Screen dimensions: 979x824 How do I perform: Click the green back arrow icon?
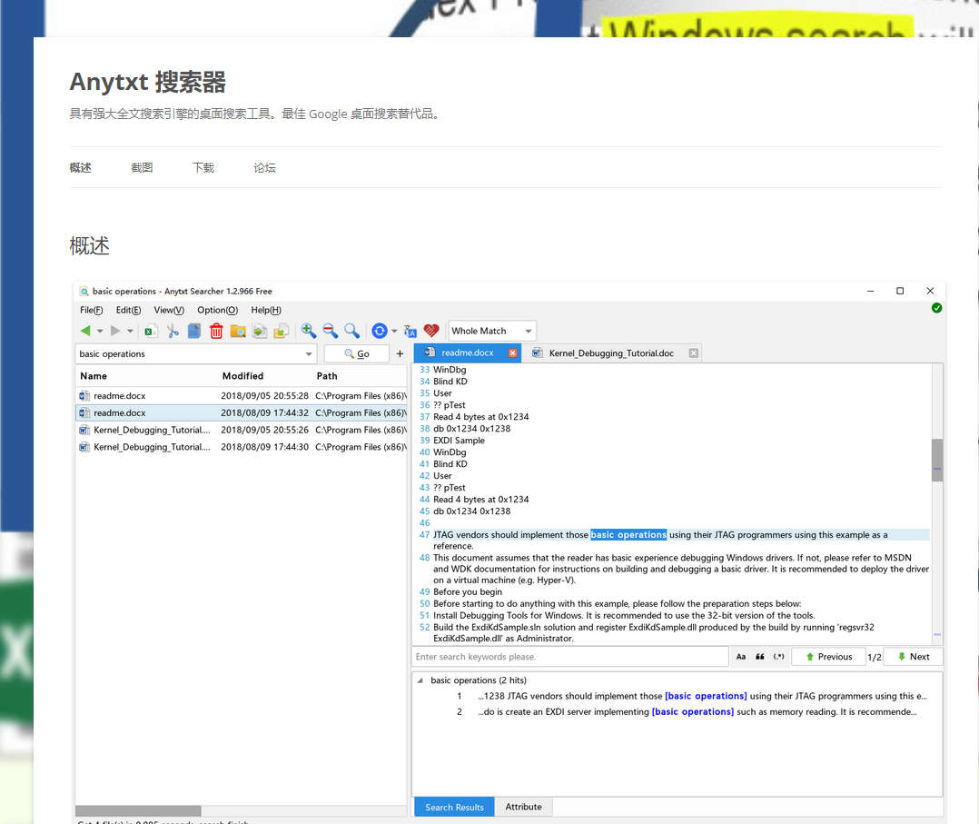click(x=85, y=331)
